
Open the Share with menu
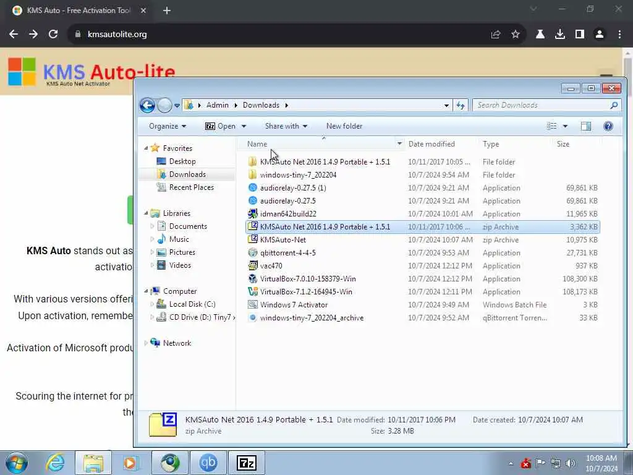coord(286,126)
